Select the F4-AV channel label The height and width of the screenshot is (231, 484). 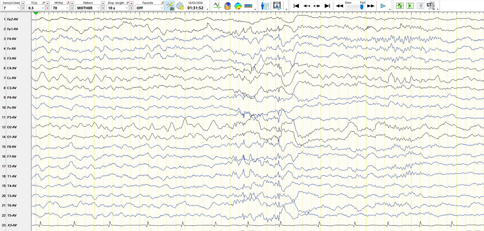click(x=12, y=39)
